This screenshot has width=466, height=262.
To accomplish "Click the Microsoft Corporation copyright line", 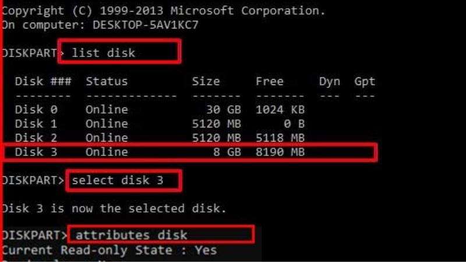I will (164, 10).
